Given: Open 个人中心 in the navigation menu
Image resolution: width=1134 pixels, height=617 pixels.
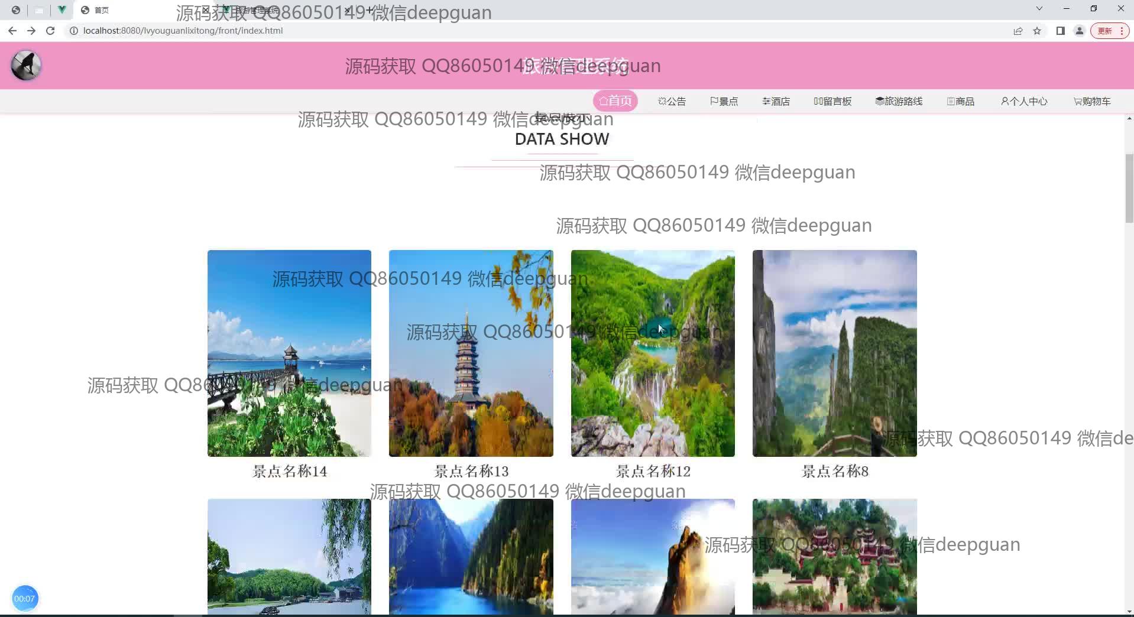Looking at the screenshot, I should pos(1024,101).
